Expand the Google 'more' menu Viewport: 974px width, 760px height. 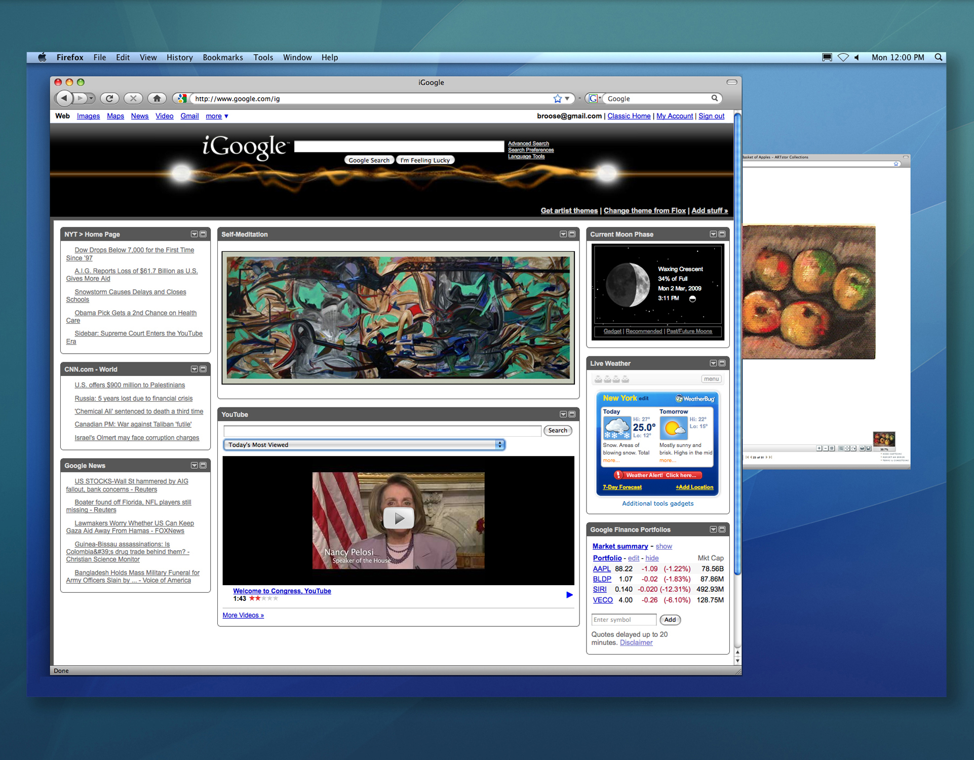pyautogui.click(x=217, y=116)
